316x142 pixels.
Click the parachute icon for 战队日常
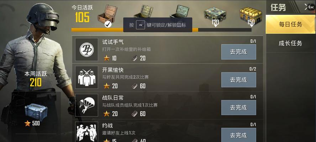coord(87,105)
